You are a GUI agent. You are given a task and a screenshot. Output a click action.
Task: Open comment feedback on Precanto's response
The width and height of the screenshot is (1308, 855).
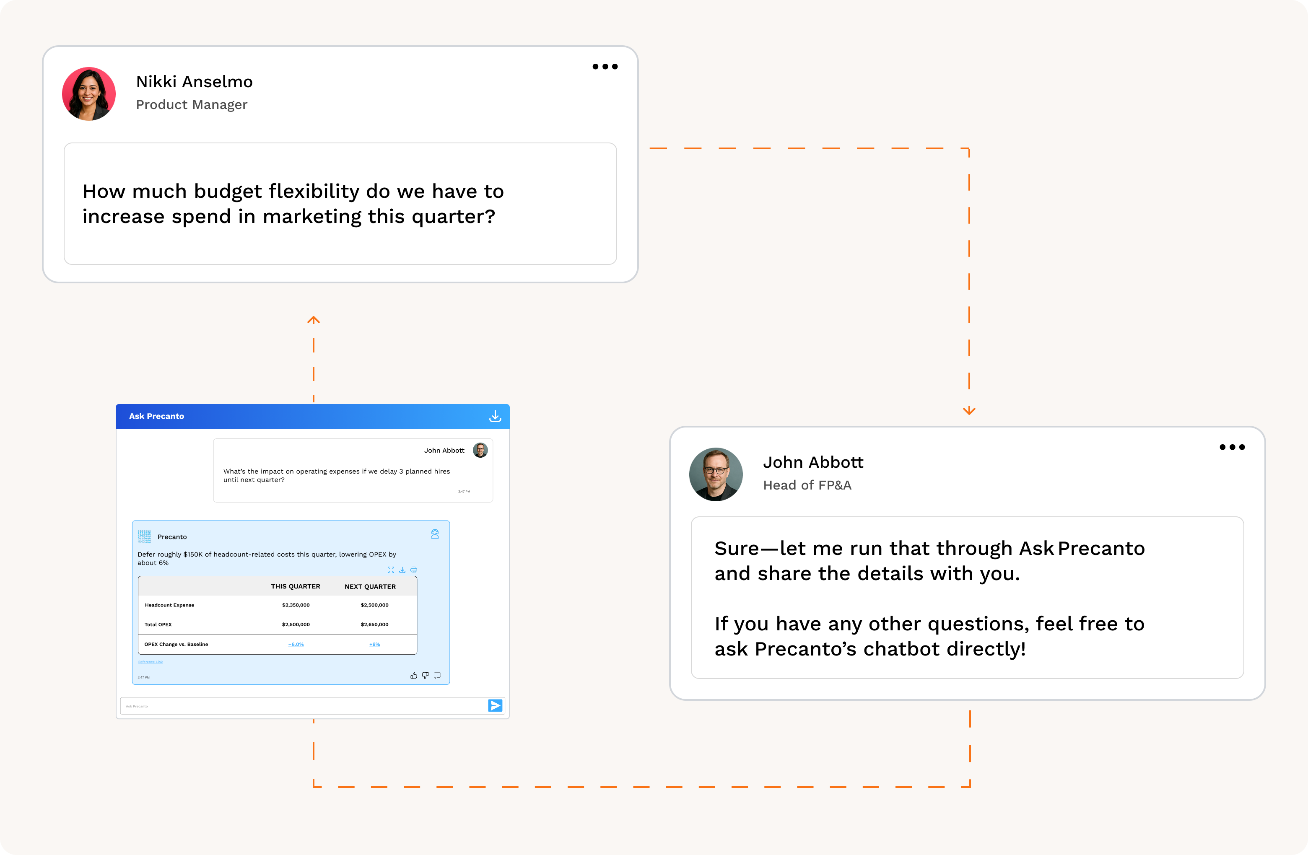coord(437,675)
